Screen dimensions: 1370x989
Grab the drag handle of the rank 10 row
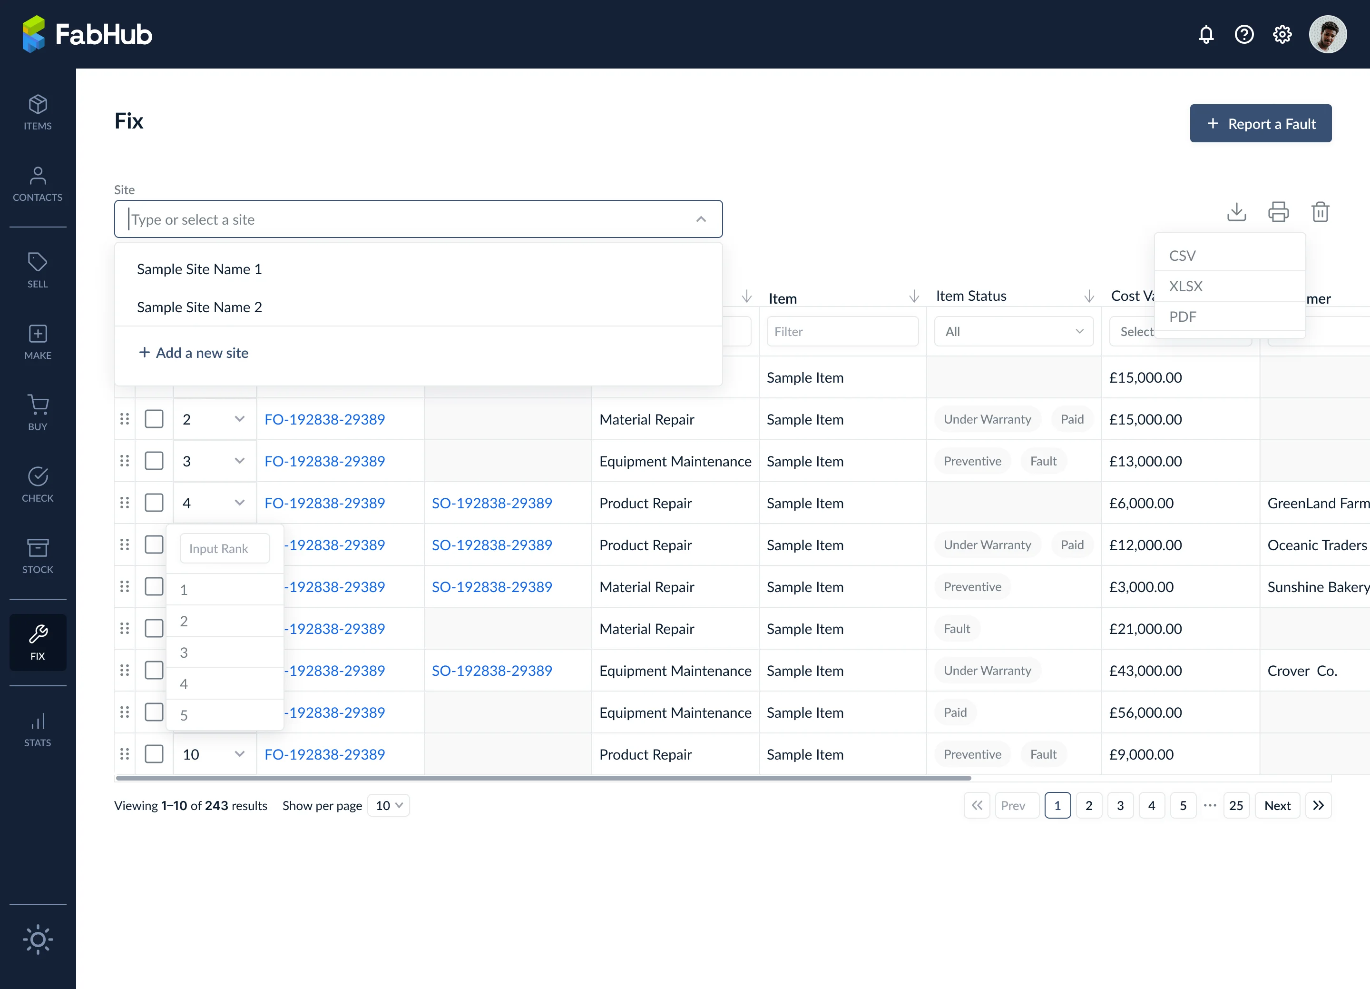[125, 754]
